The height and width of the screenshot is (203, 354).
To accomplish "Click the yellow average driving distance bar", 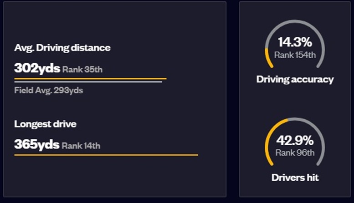I will pos(90,79).
